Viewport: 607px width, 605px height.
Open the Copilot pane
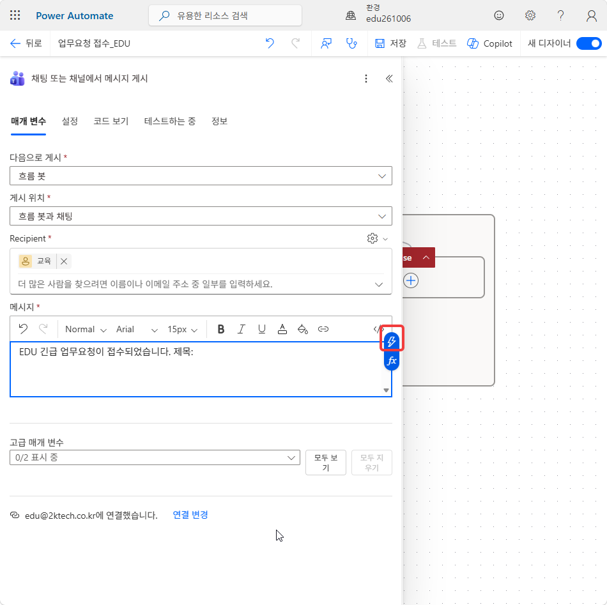(489, 43)
